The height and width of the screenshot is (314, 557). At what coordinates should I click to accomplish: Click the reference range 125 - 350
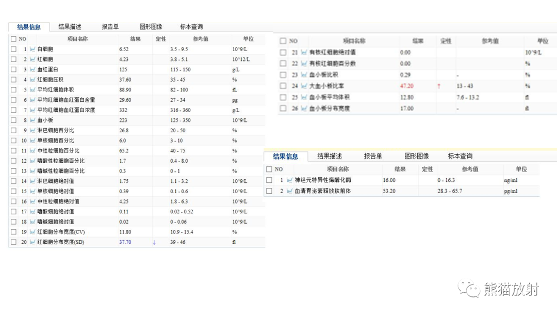point(180,120)
